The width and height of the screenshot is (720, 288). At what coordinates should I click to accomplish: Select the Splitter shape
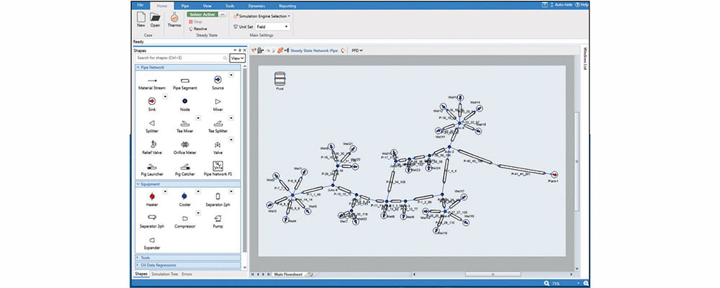pyautogui.click(x=152, y=126)
